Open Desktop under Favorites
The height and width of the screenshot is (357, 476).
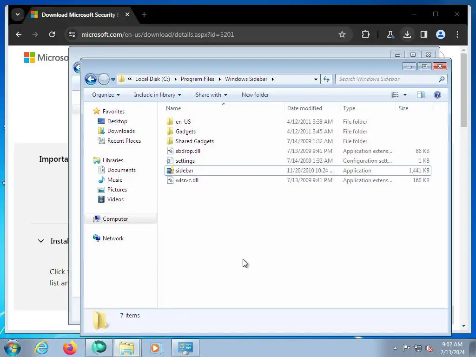pyautogui.click(x=117, y=121)
